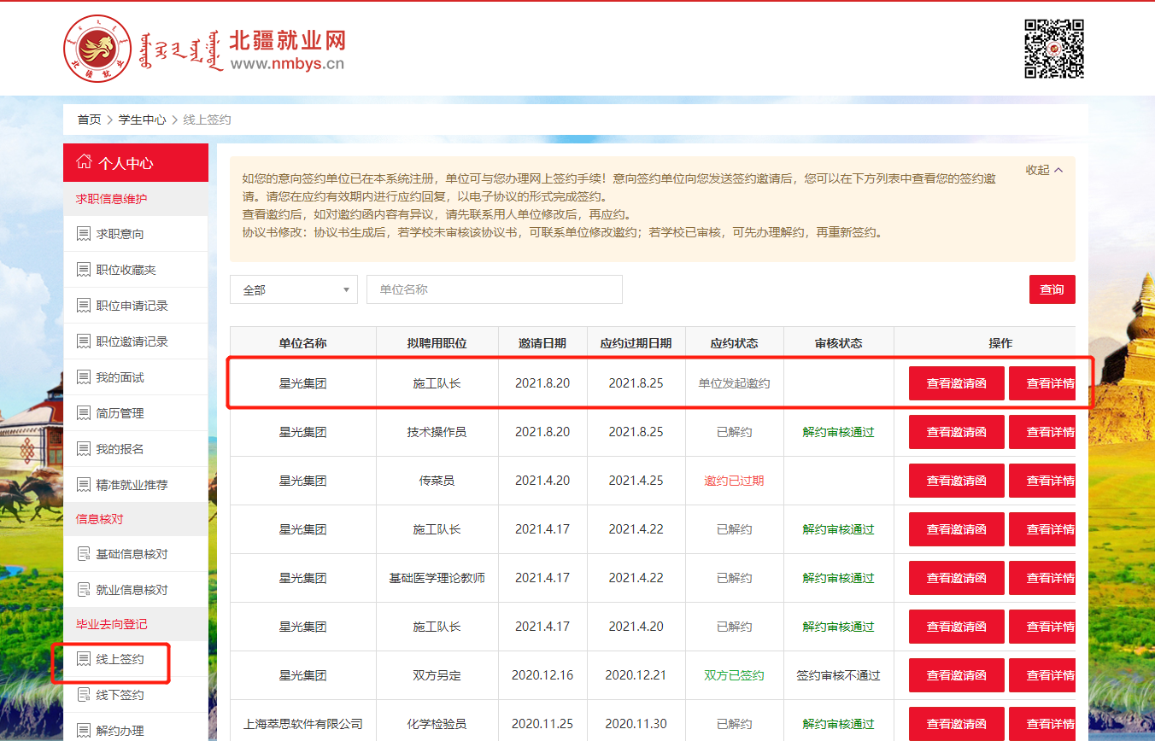Click the icon beside 职位收藏夹

tap(84, 270)
